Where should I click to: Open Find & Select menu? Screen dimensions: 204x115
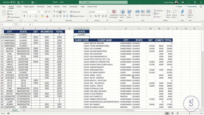(174, 14)
